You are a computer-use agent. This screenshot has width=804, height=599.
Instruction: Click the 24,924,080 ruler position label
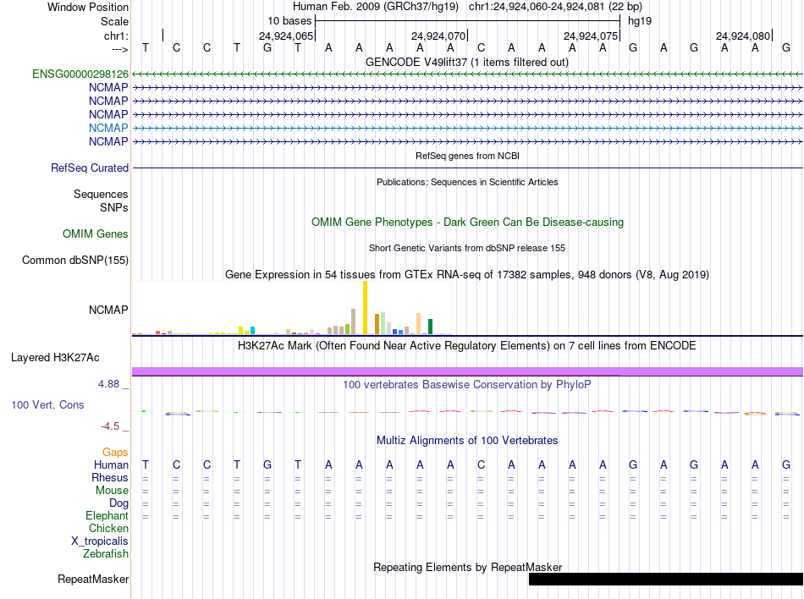743,36
